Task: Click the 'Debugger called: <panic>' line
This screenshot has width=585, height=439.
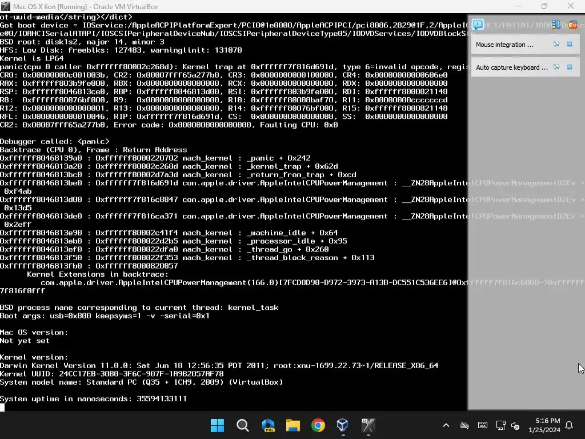Action: 55,142
